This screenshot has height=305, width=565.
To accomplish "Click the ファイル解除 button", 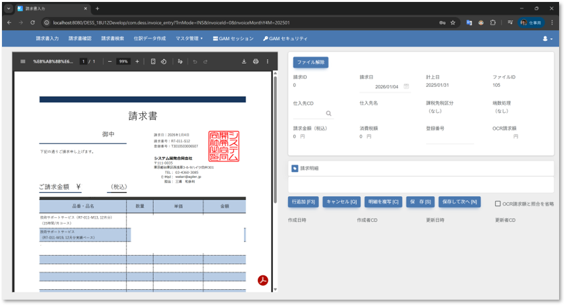I will (311, 62).
